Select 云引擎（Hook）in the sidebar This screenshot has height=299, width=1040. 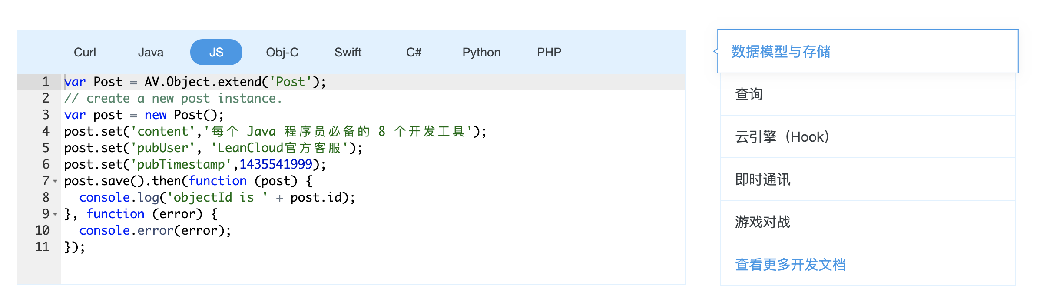[x=782, y=136]
